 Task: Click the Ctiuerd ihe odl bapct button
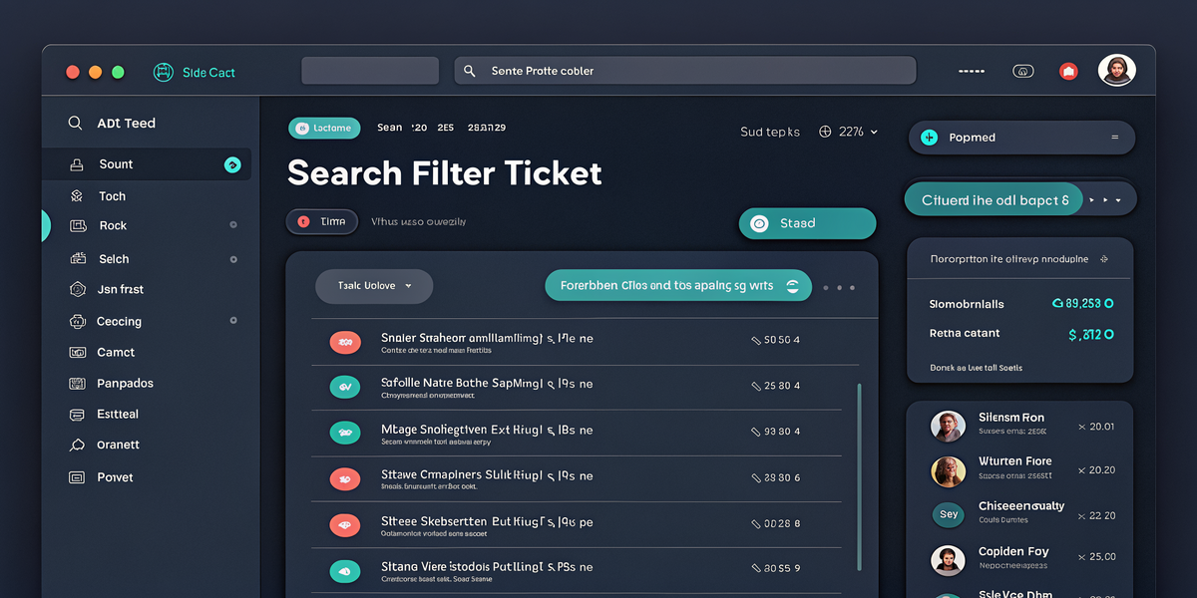[x=995, y=200]
